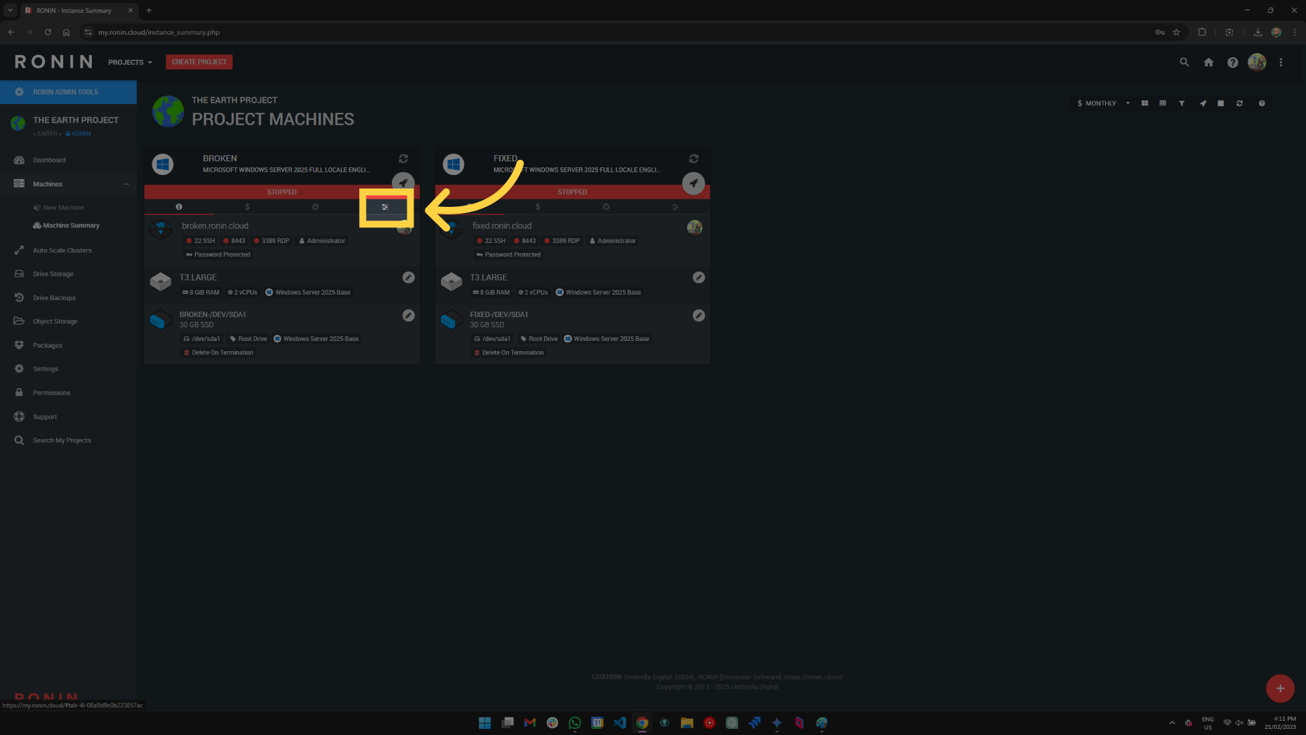This screenshot has width=1306, height=735.
Task: Open Support in sidebar
Action: 45,416
